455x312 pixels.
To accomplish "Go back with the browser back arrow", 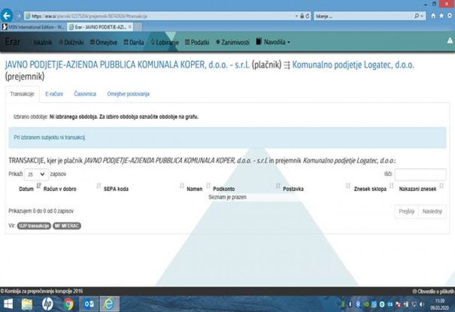I will pyautogui.click(x=6, y=16).
